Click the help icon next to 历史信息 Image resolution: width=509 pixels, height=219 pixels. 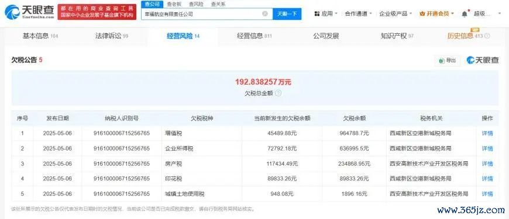point(487,36)
